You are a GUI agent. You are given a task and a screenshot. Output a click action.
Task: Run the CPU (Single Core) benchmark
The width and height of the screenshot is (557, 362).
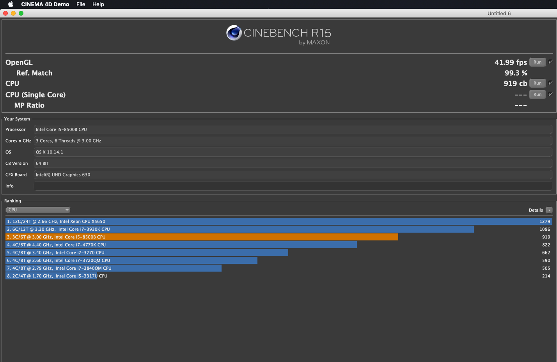point(537,95)
